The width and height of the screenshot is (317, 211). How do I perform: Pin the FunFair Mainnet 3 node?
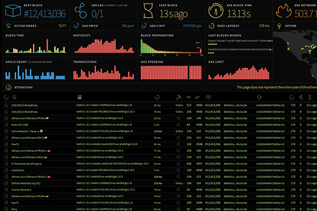click(6, 190)
